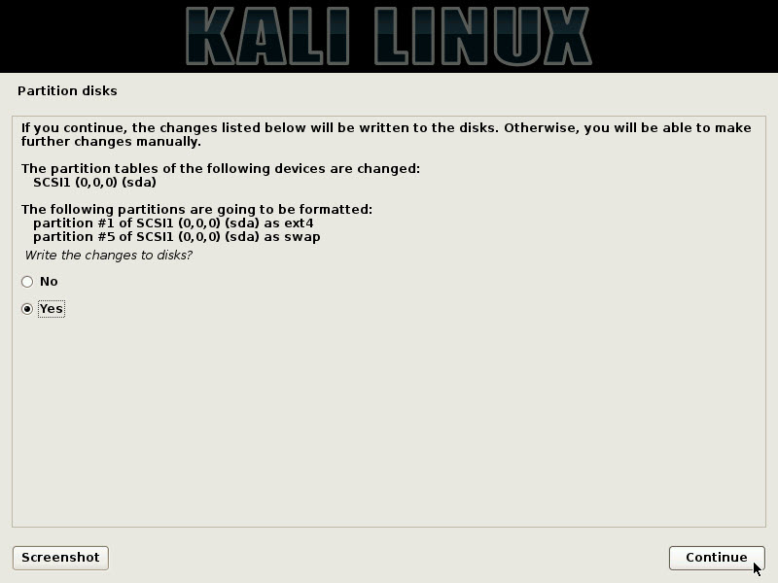Click the empty area inside the dialog panel
The height and width of the screenshot is (583, 778).
(389, 422)
